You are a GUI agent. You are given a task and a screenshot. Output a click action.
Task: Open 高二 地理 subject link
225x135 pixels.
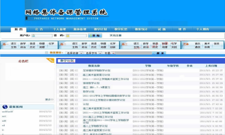point(103,47)
